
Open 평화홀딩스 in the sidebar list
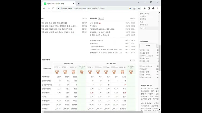(x=144, y=25)
